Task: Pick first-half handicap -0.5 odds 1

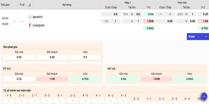Action: click(x=111, y=21)
